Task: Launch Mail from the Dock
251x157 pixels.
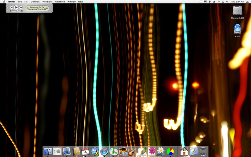Action: pos(67,151)
